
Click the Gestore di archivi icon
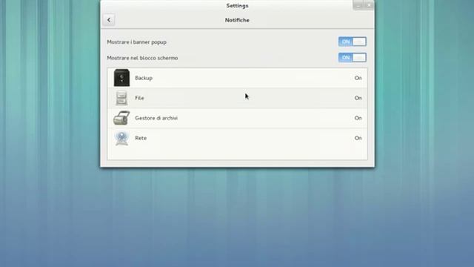coord(121,118)
